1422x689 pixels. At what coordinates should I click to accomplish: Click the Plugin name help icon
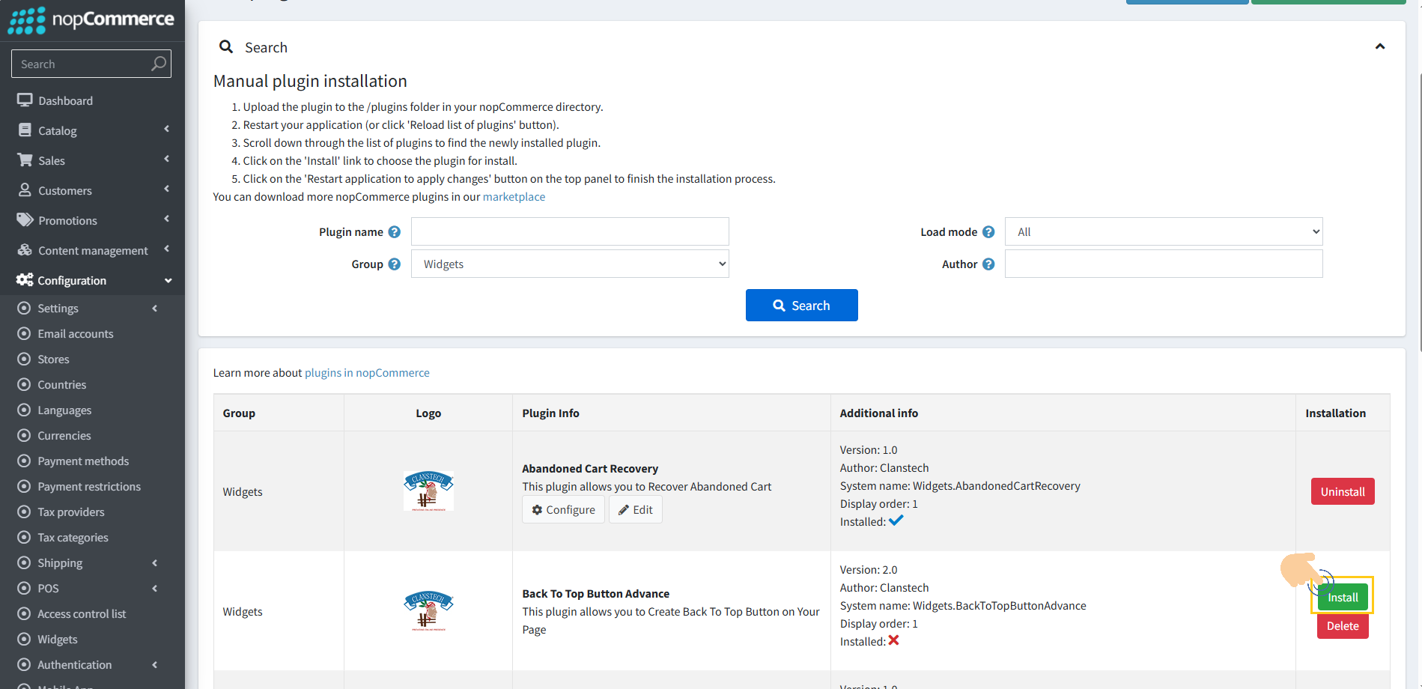pos(394,232)
